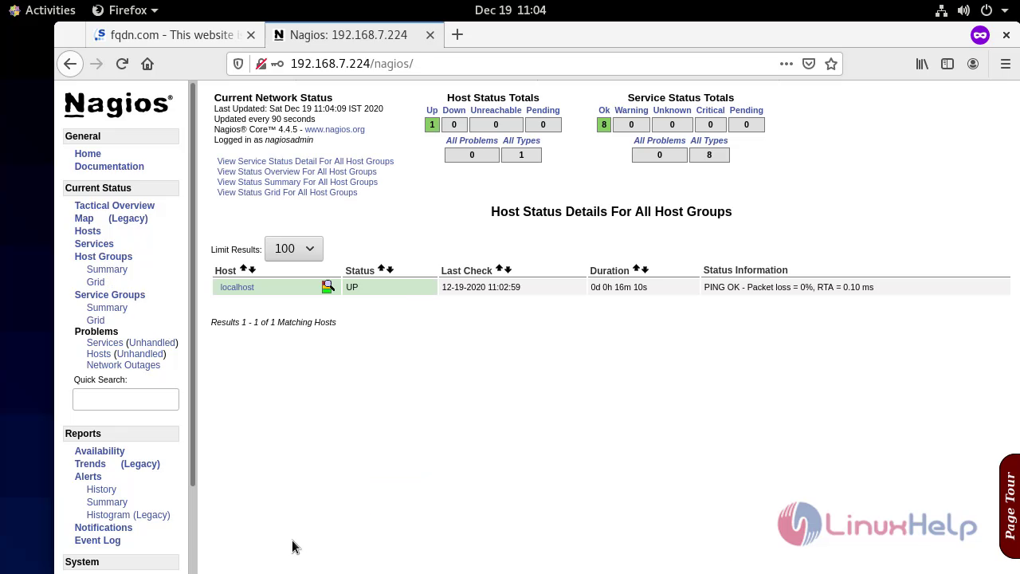Open system menu dropdown arrow
The width and height of the screenshot is (1020, 574).
[x=1004, y=10]
